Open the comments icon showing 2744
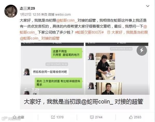This screenshot has height=122, width=155. [x=96, y=117]
